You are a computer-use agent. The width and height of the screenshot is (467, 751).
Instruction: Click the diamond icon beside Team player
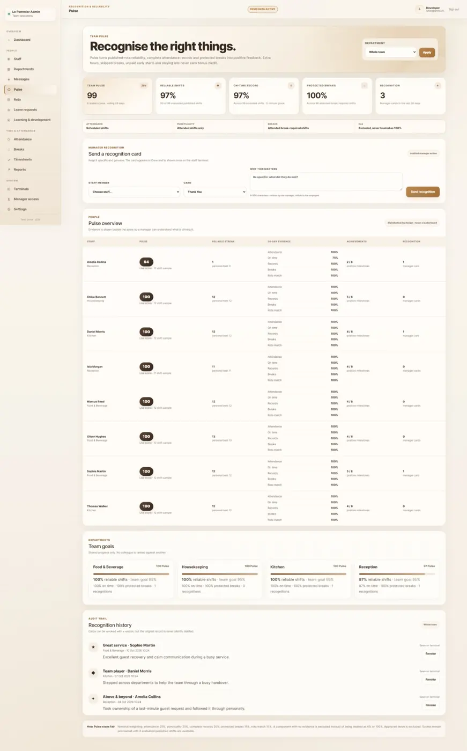tap(93, 673)
